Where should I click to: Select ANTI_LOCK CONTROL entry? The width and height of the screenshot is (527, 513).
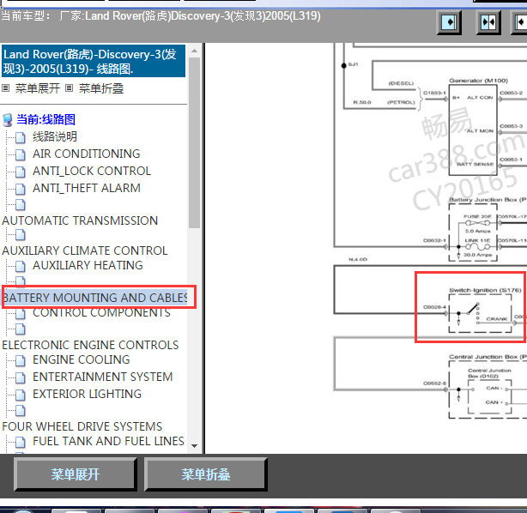[92, 171]
